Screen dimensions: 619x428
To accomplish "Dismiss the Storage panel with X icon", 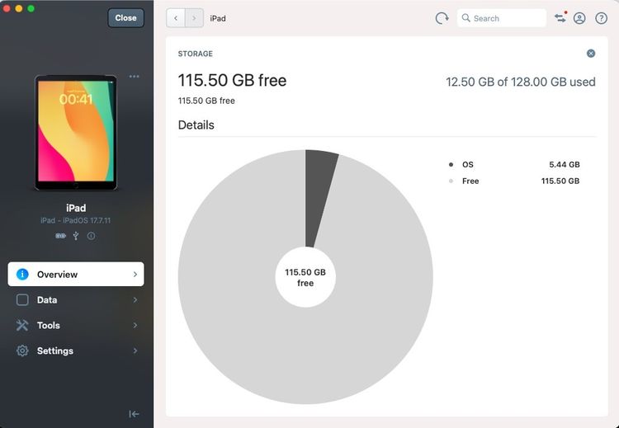I will [x=591, y=54].
